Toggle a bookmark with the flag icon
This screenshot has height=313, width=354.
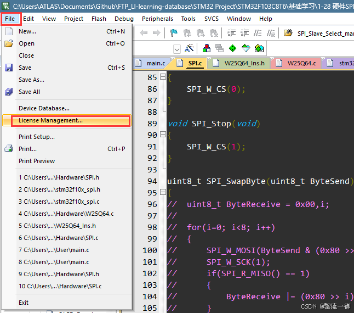coord(174,33)
